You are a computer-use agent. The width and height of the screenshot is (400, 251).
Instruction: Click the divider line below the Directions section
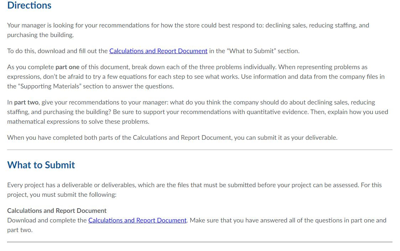(x=200, y=150)
